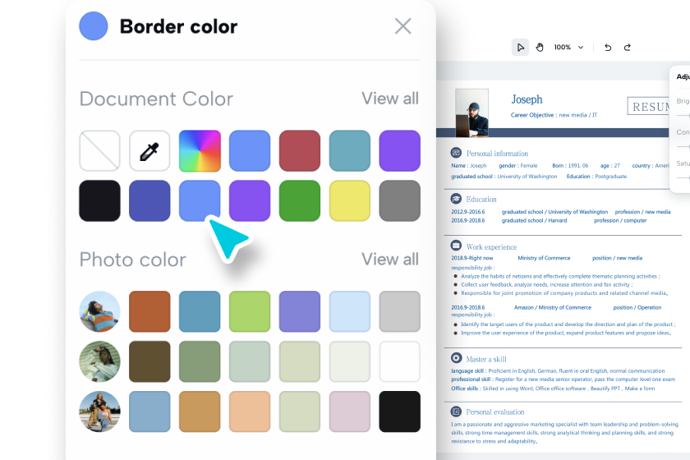
Task: Pick a color with the eyedropper
Action: pos(149,151)
